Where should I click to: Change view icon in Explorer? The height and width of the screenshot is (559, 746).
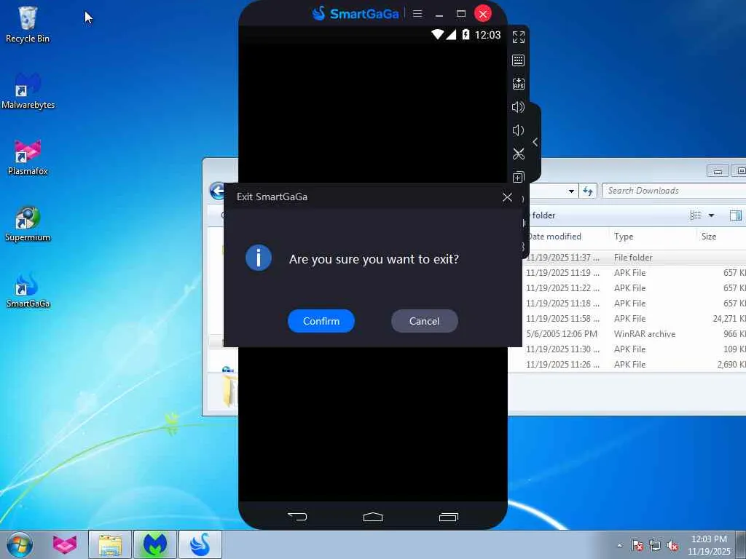(696, 215)
